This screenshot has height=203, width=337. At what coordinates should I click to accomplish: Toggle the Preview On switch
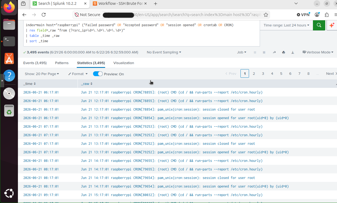coord(98,74)
